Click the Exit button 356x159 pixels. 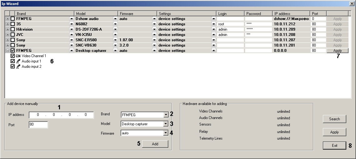334,146
